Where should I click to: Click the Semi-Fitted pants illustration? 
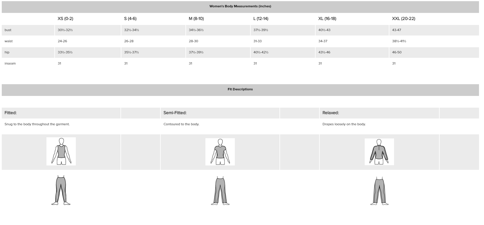click(x=220, y=191)
